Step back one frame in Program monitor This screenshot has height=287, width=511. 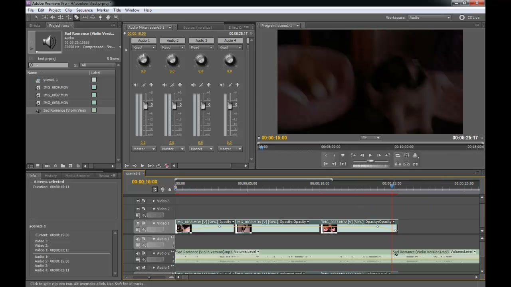pos(362,155)
